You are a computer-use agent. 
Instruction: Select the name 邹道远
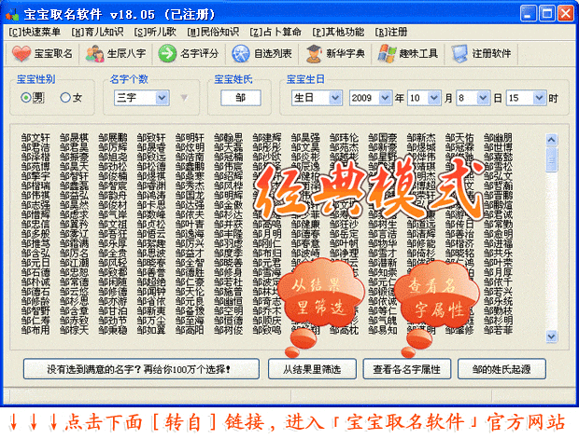click(421, 224)
